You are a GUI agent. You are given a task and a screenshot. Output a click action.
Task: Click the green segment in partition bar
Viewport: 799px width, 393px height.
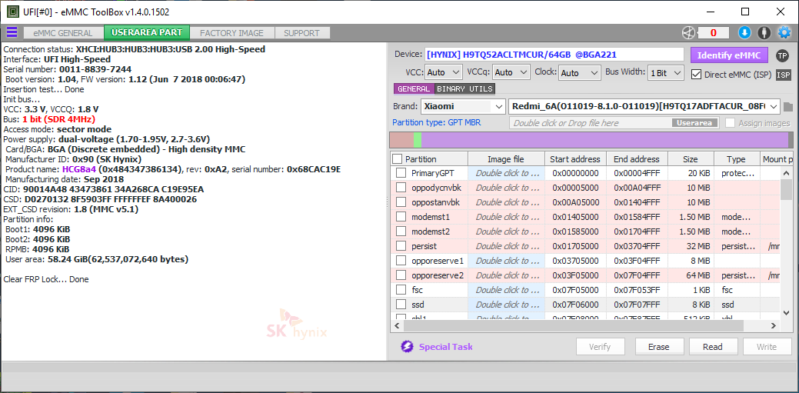point(418,140)
